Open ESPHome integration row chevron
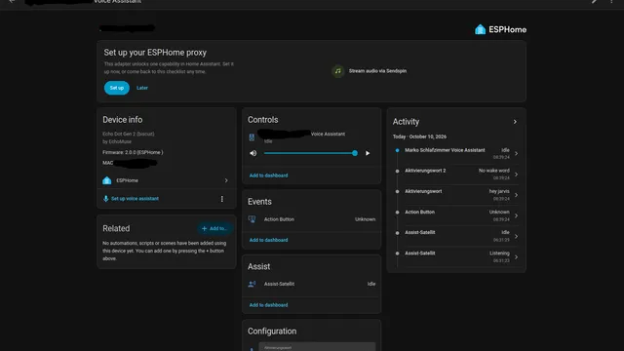 pos(226,180)
